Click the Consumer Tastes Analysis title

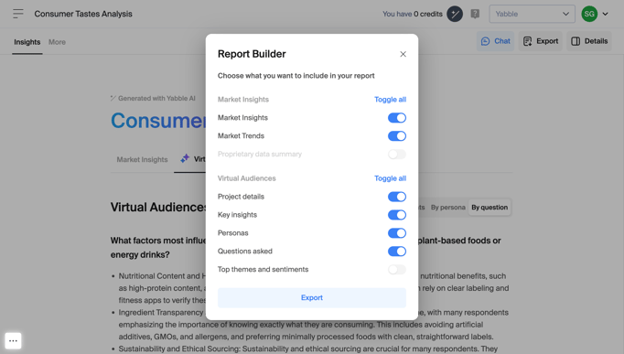[83, 14]
